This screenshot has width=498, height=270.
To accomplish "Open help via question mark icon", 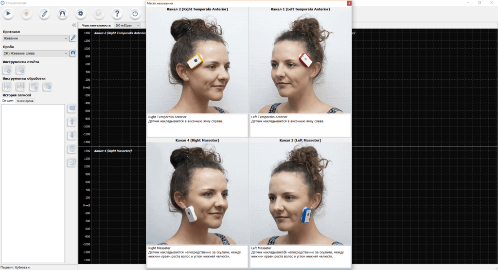I will pyautogui.click(x=117, y=14).
